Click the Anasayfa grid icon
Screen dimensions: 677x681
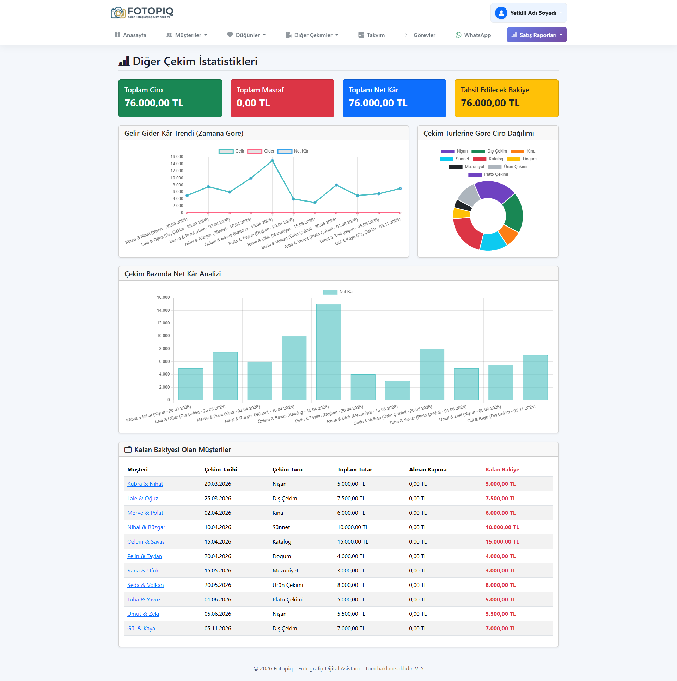pyautogui.click(x=117, y=35)
